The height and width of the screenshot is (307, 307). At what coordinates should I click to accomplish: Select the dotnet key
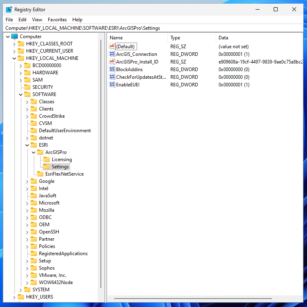(x=46, y=138)
